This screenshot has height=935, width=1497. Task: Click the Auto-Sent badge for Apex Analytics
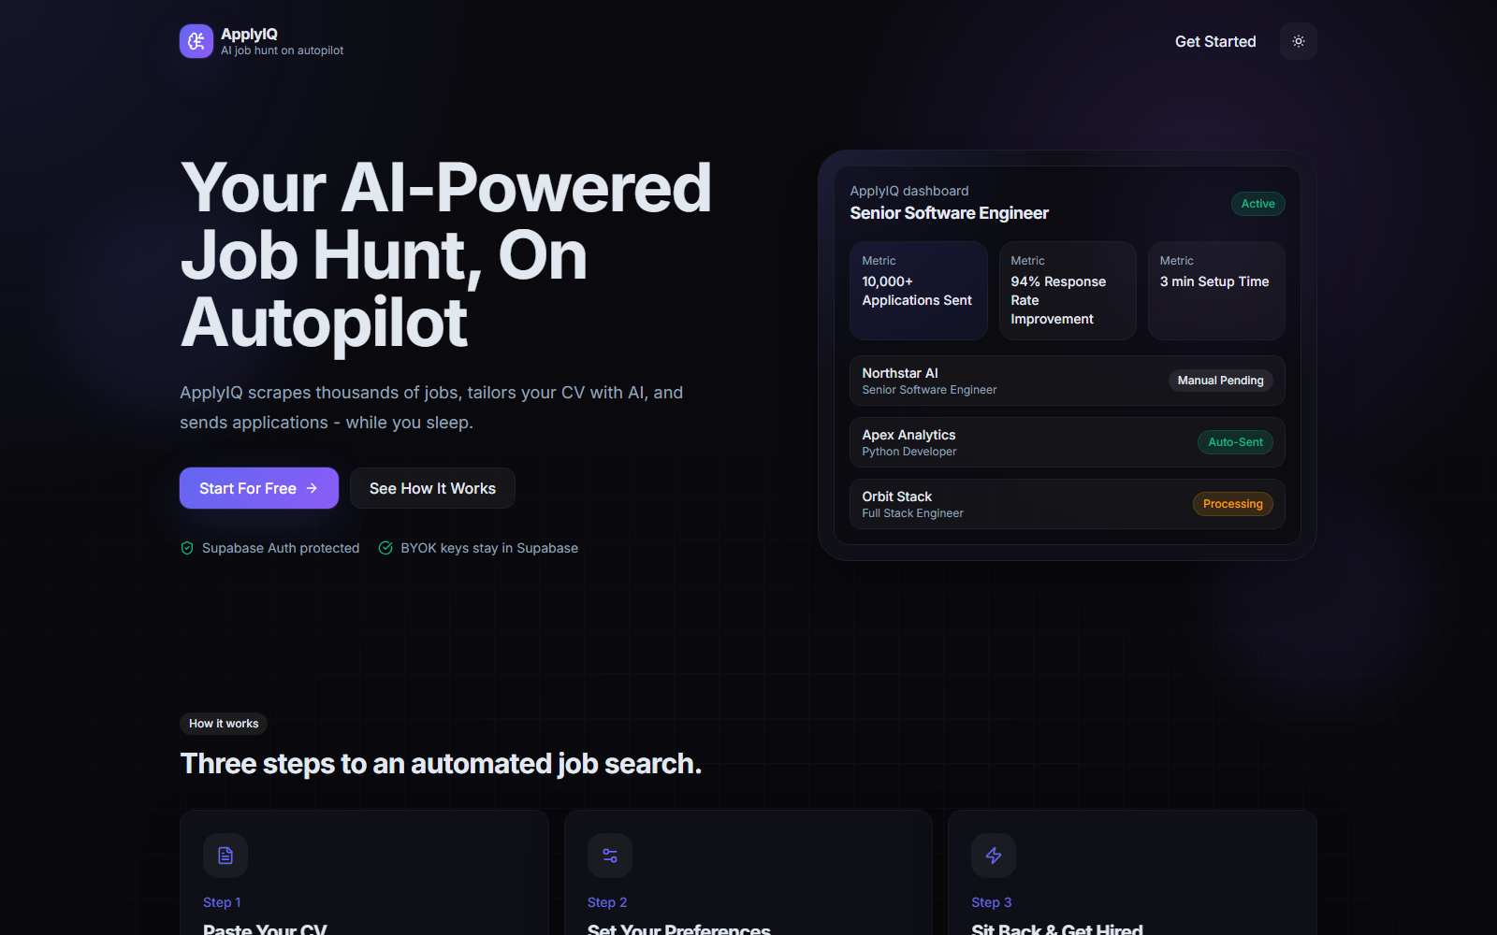click(x=1235, y=442)
